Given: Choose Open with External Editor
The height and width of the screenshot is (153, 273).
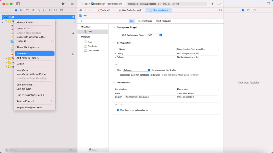Looking at the screenshot, I should (35, 37).
